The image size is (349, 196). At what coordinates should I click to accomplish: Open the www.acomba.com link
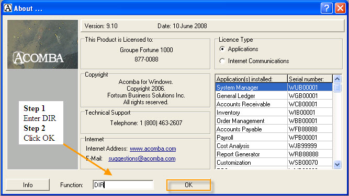[153, 149]
